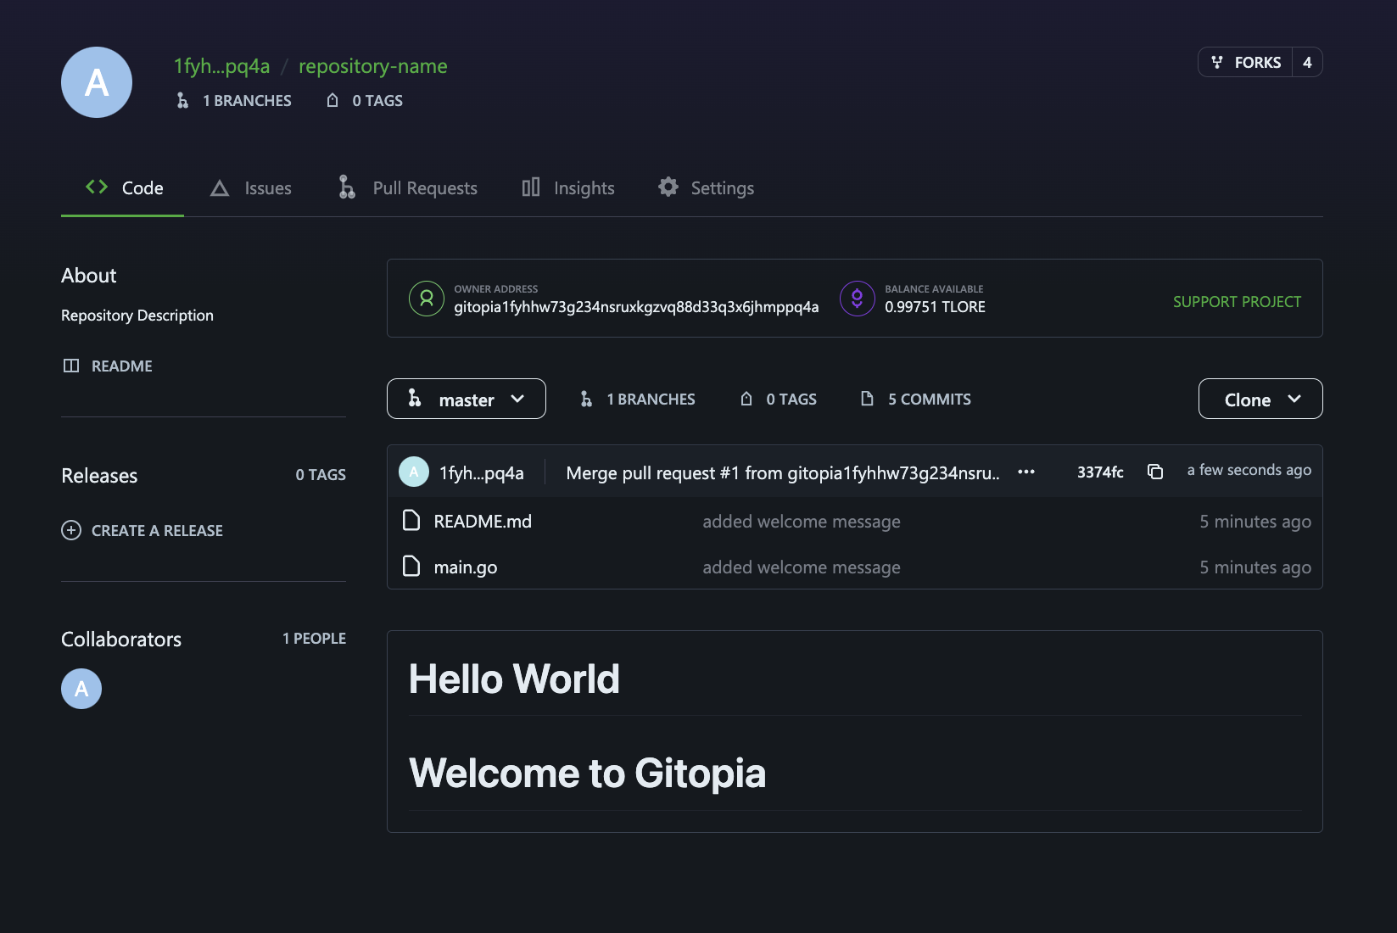The width and height of the screenshot is (1397, 933).
Task: Open the README.md file
Action: 483,522
